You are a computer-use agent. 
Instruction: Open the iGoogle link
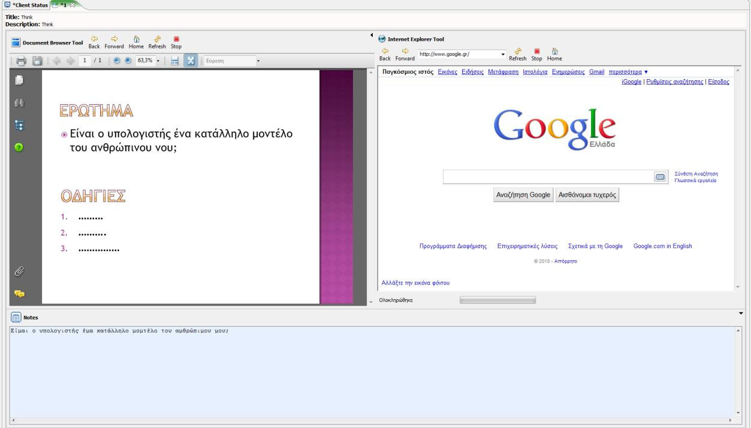click(632, 81)
